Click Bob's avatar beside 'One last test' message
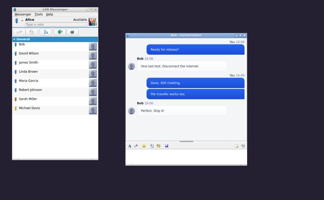 pyautogui.click(x=132, y=66)
